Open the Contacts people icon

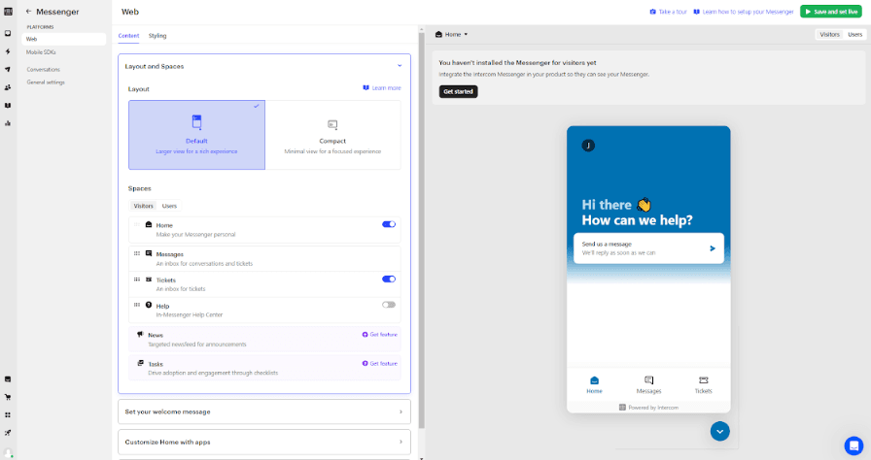click(x=8, y=87)
